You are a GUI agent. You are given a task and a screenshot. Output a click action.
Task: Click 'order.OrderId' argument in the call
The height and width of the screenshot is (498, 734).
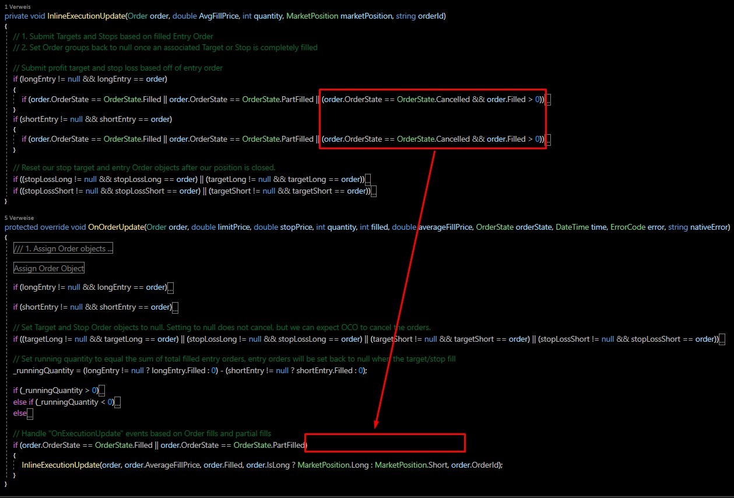(x=476, y=465)
